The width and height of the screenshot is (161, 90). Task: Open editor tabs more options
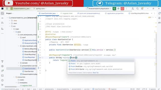155,13
